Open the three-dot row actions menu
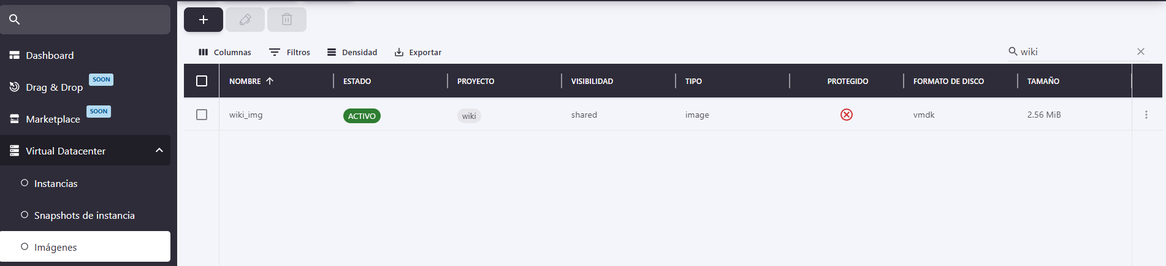Screen dimensions: 1166x266 tap(1146, 115)
